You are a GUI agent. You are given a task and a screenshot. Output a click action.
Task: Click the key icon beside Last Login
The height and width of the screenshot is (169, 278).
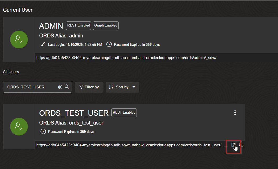click(x=43, y=44)
